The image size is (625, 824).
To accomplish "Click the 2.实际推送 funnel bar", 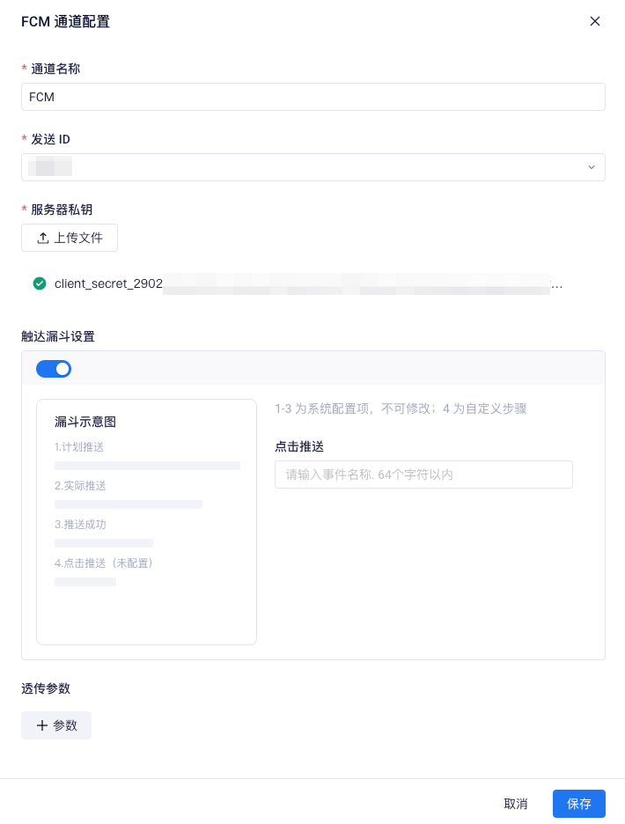I will (x=129, y=504).
